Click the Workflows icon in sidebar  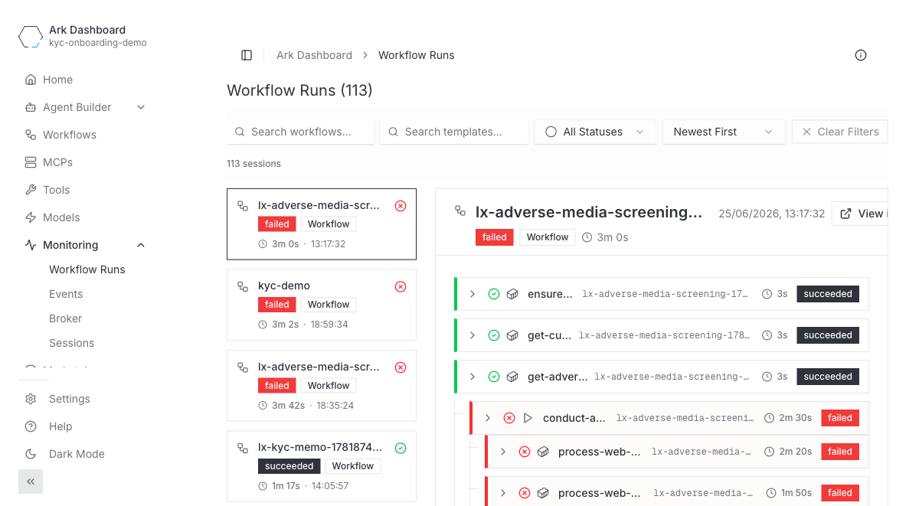pos(31,135)
